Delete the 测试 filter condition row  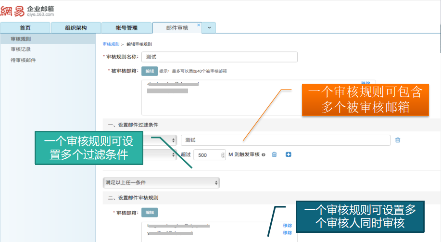tap(398, 140)
